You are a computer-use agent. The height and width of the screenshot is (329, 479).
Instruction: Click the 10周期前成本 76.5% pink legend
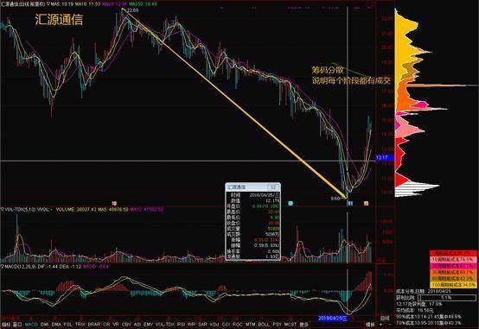[453, 259]
